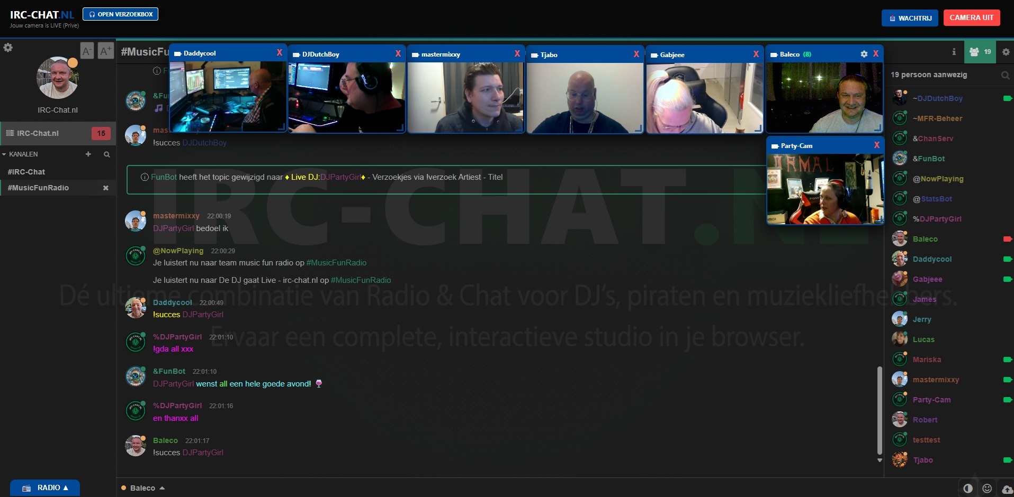
Task: Collapse the KANALEN section
Action: (5, 154)
